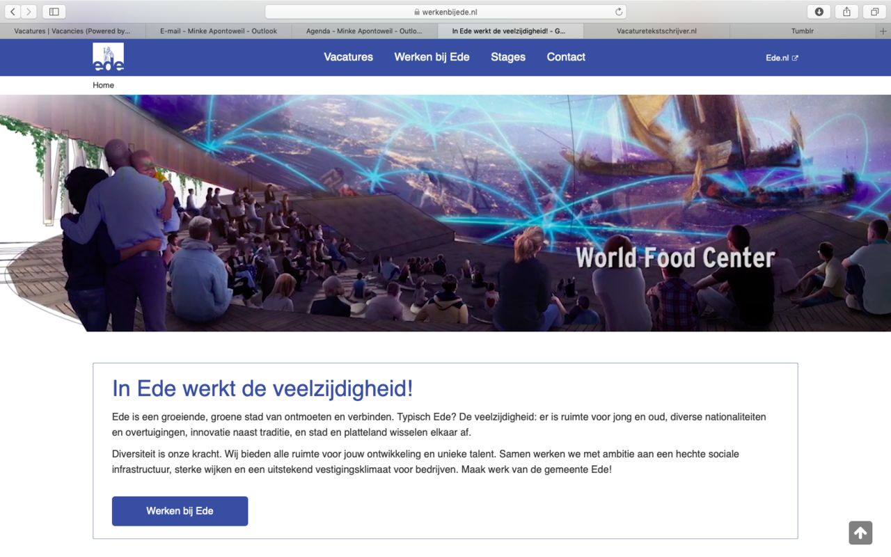
Task: Open the Vacatures menu item
Action: 349,57
